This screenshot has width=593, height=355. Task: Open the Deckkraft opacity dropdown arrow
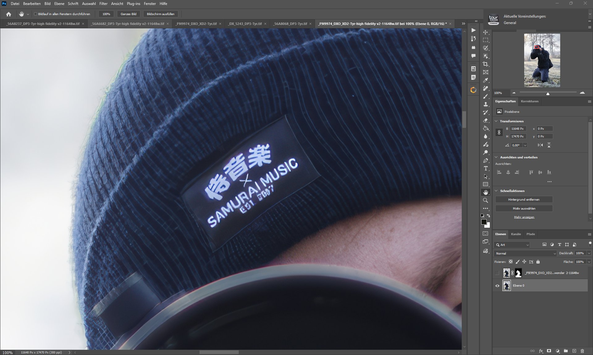coord(589,253)
